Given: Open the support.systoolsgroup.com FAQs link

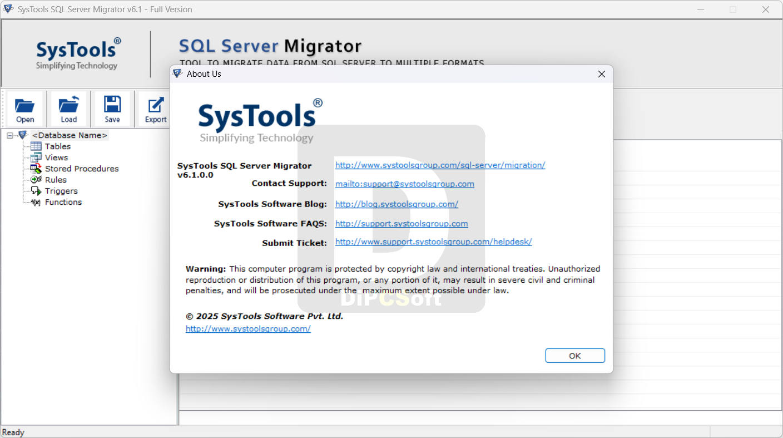Looking at the screenshot, I should (402, 223).
